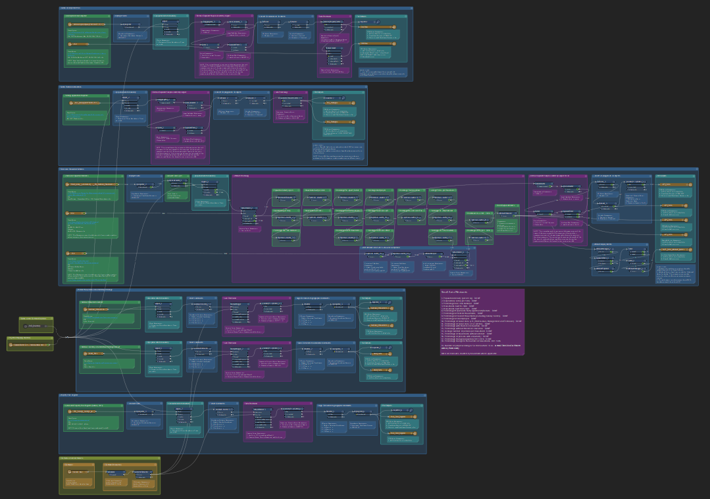Select the orange reader in the fourth bookmark's lower green box
The height and width of the screenshot is (499, 710).
93,354
